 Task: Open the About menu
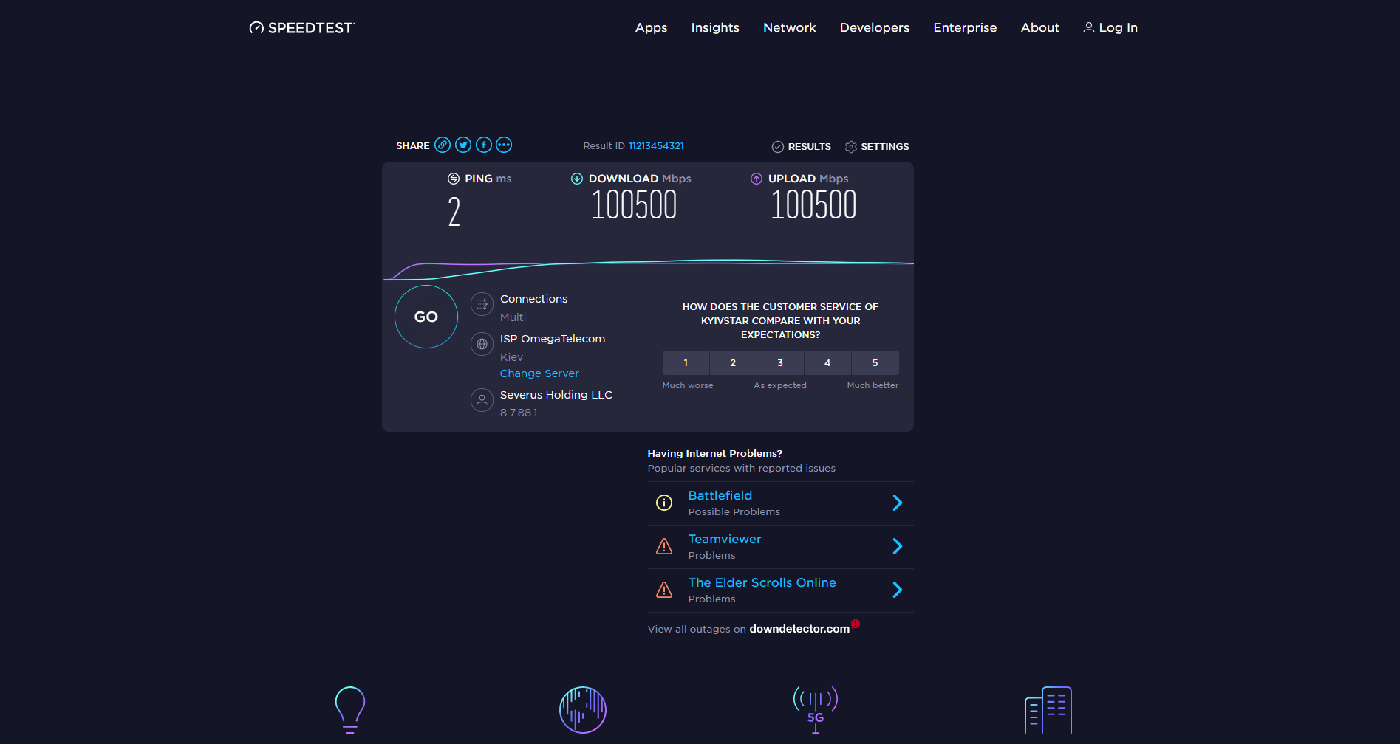coord(1040,27)
